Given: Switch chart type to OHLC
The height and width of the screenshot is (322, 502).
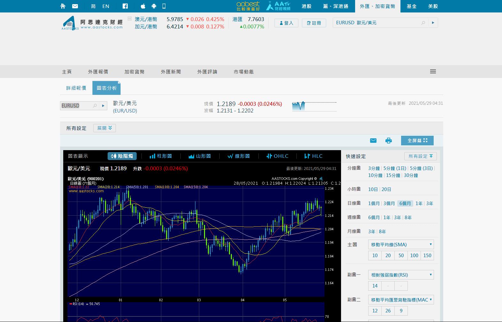Looking at the screenshot, I should tap(277, 156).
